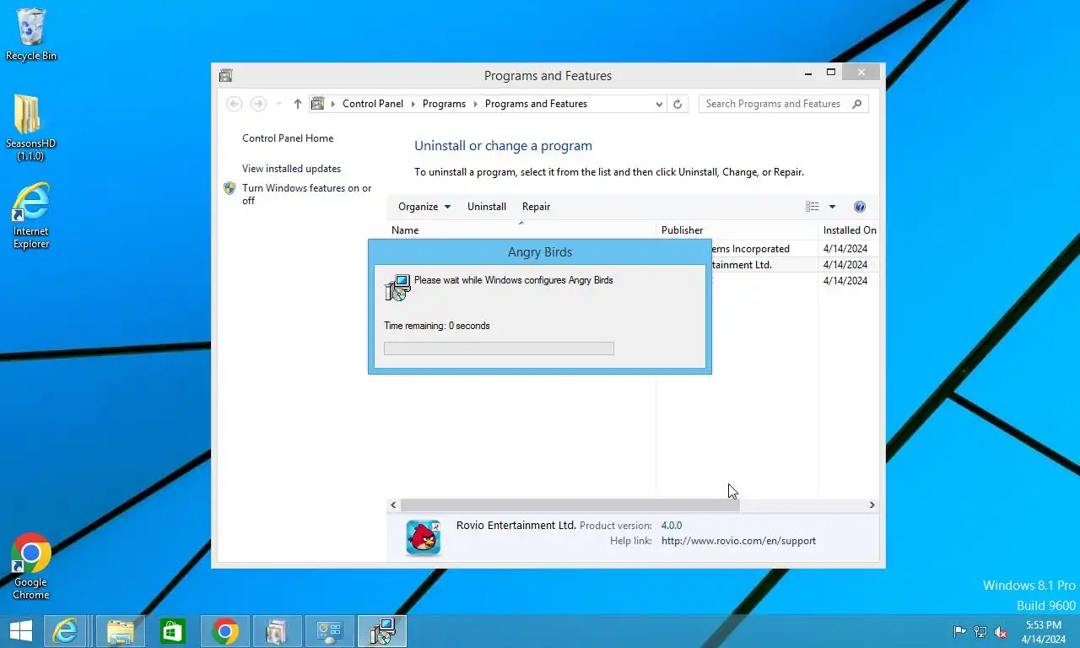
Task: Switch to Programs and Features taskbar button
Action: [278, 631]
